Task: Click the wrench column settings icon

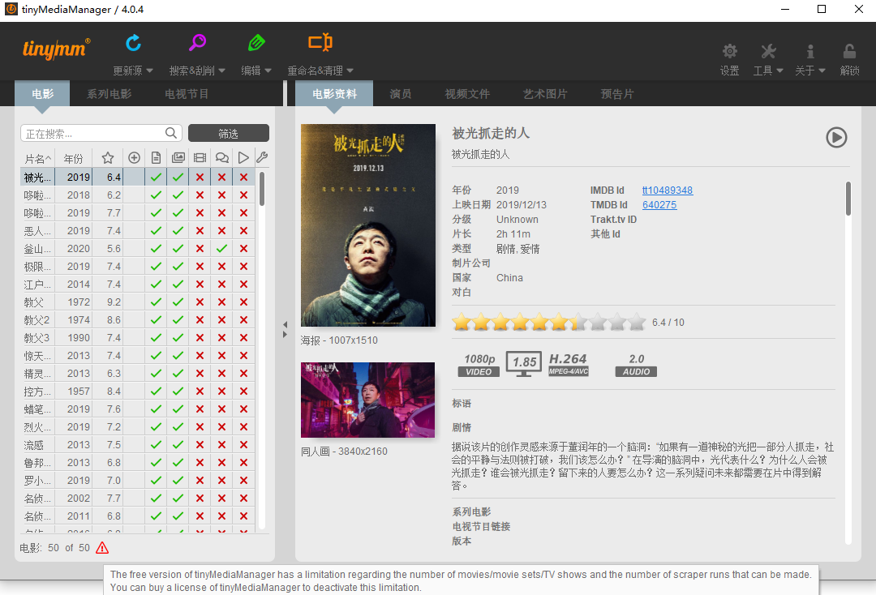Action: [262, 158]
